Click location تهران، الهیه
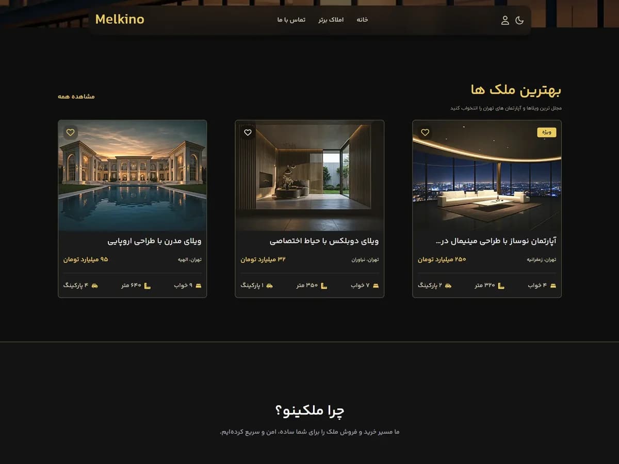 (x=190, y=260)
